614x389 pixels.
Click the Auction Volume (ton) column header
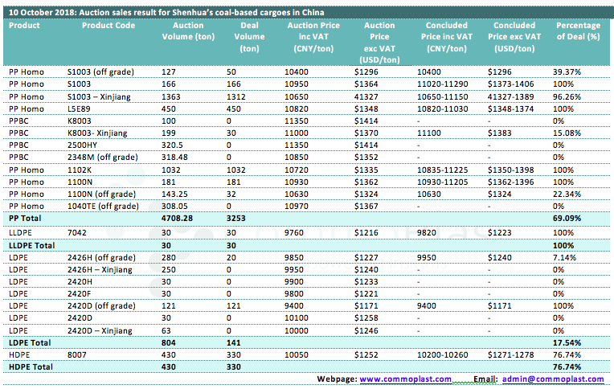coord(194,37)
